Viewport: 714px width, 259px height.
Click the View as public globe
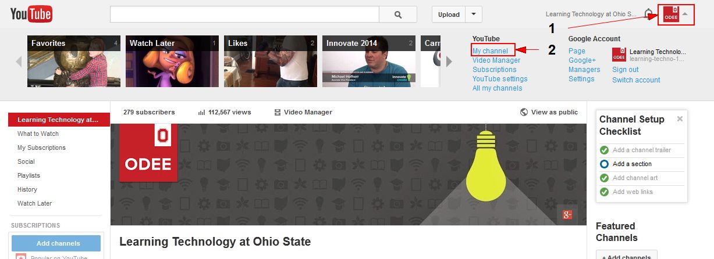pos(524,112)
